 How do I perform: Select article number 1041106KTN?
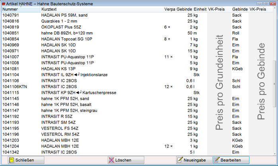(x=137, y=87)
